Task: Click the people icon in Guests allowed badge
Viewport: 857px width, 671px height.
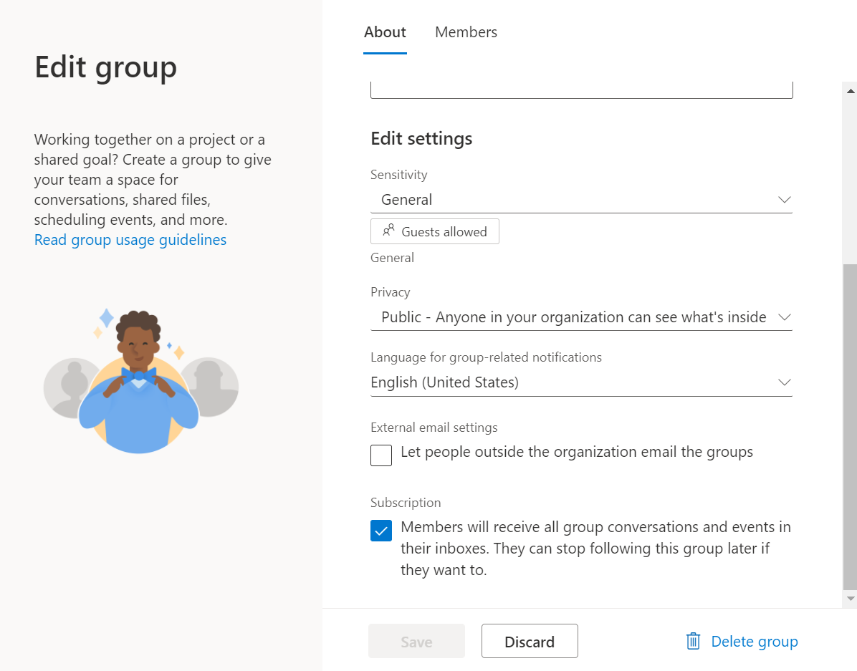Action: (388, 231)
